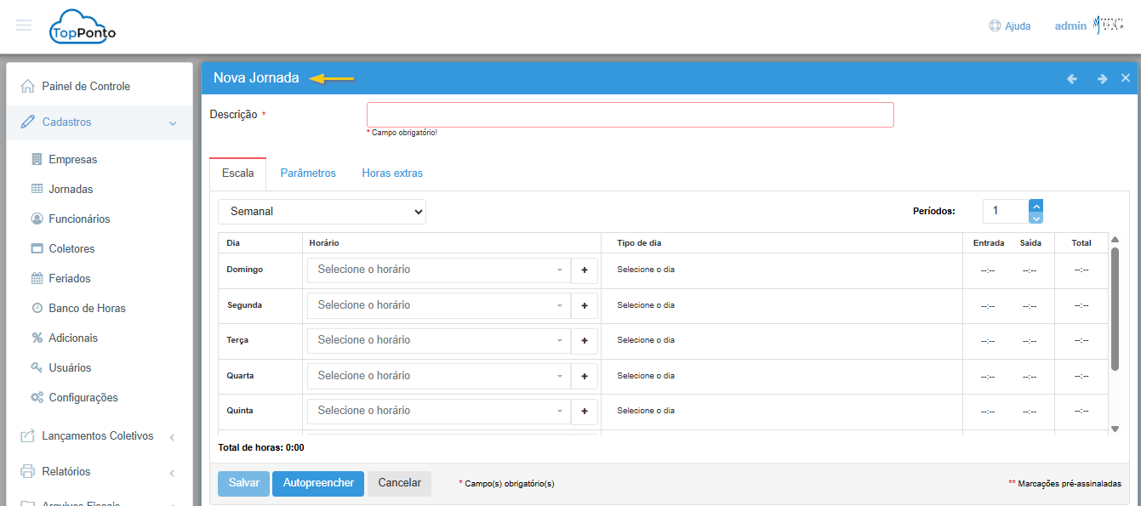Increase Períodos with the up stepper
Viewport: 1141px width, 506px height.
[x=1035, y=205]
